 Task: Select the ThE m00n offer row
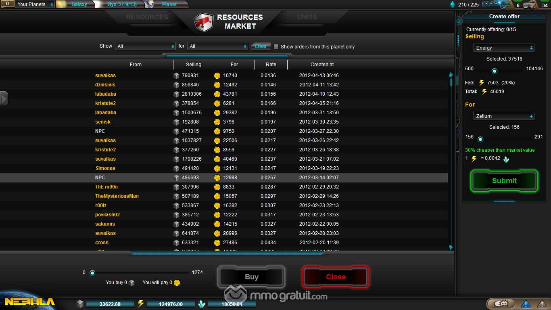tap(224, 187)
